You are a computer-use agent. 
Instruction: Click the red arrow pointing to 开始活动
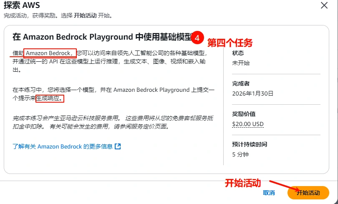click(281, 186)
